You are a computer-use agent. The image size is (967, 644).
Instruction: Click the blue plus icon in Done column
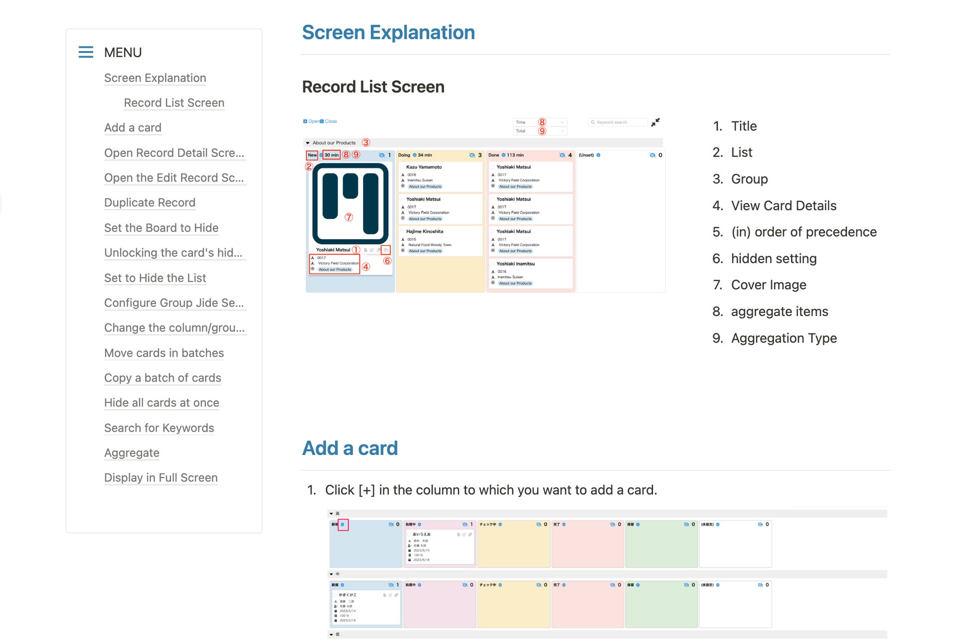(503, 155)
